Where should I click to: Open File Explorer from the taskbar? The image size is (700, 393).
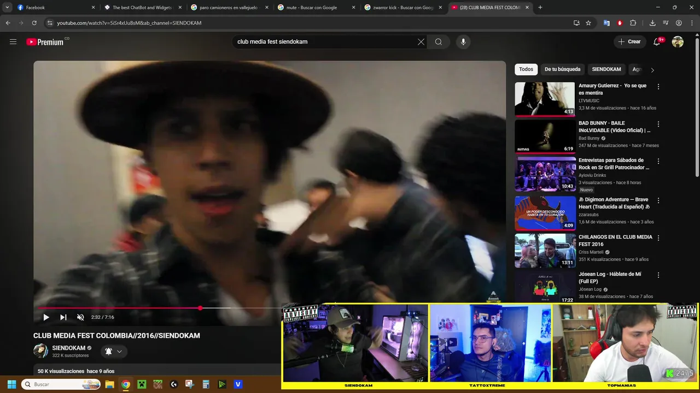(110, 384)
